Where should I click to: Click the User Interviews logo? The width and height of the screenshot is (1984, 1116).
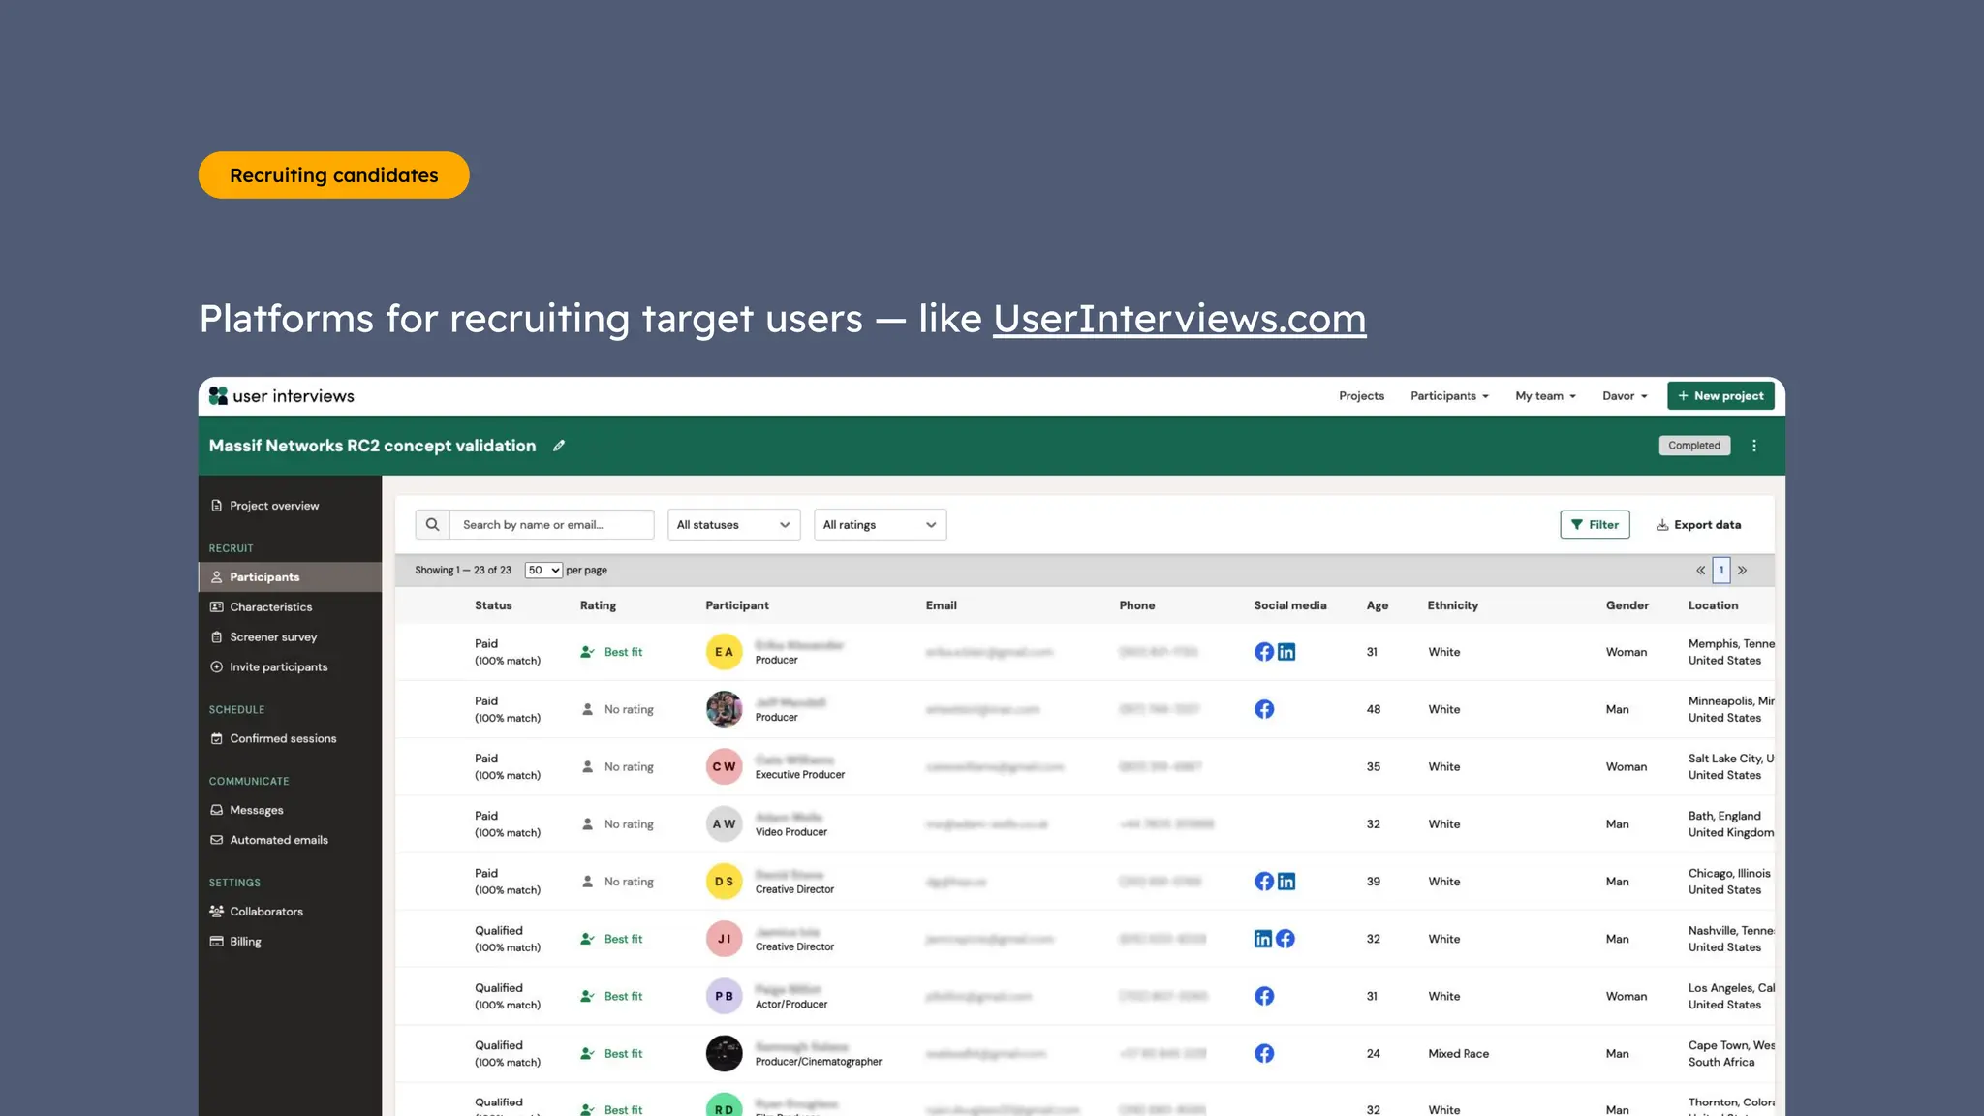(281, 396)
